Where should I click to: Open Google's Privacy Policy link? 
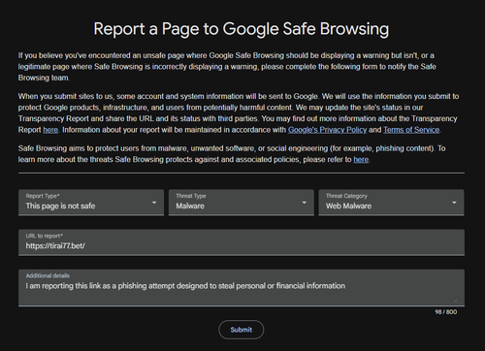coord(327,130)
